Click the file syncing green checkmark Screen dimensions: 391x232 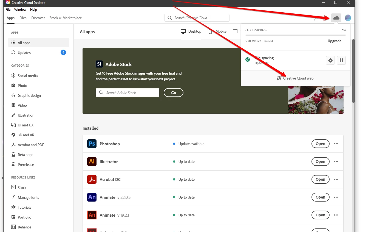coord(248,60)
